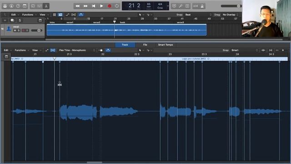This screenshot has height=164, width=291.
Task: Toggle Flex button in tracks area
Action: click(x=74, y=15)
